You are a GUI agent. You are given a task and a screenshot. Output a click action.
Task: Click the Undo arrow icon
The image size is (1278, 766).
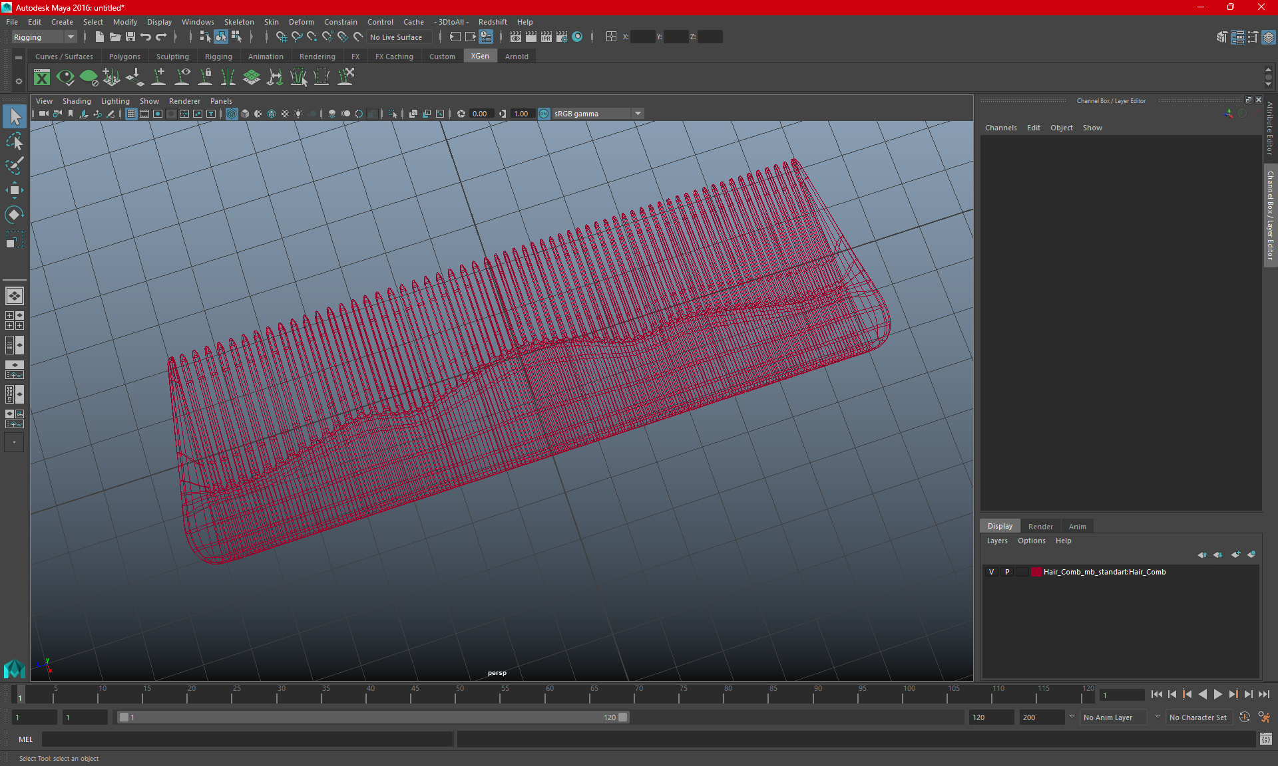(x=146, y=37)
